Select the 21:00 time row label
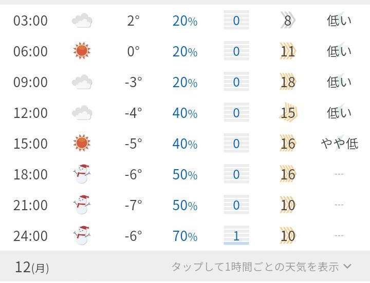The image size is (370, 283). (x=30, y=205)
